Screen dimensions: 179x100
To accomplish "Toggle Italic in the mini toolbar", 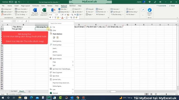I will tap(53, 17).
